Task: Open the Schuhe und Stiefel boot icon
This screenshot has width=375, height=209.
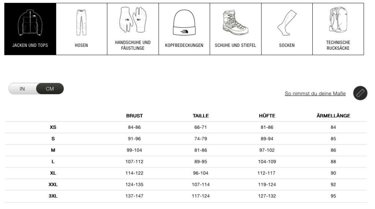Action: [235, 23]
